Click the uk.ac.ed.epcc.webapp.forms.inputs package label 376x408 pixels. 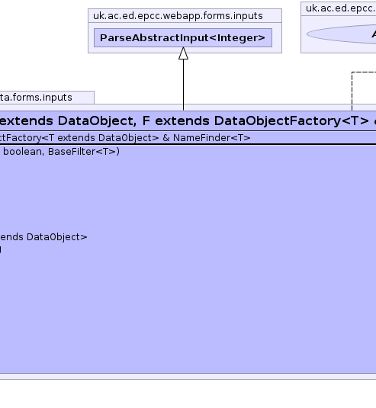coord(178,16)
